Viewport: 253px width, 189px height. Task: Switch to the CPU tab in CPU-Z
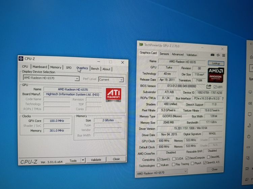click(25, 67)
